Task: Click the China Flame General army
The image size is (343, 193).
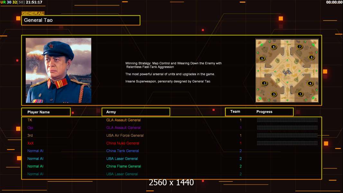Action: (124, 166)
